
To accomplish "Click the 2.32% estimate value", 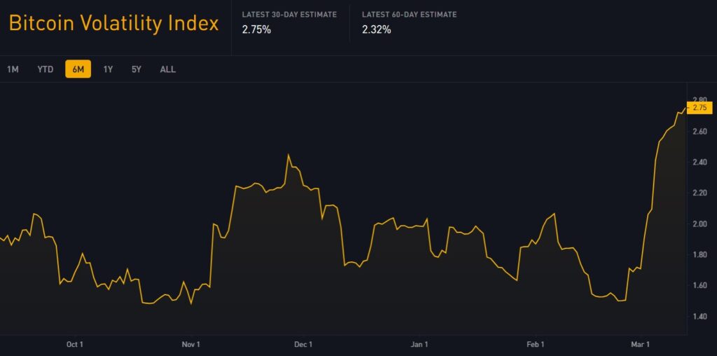I will [x=376, y=30].
